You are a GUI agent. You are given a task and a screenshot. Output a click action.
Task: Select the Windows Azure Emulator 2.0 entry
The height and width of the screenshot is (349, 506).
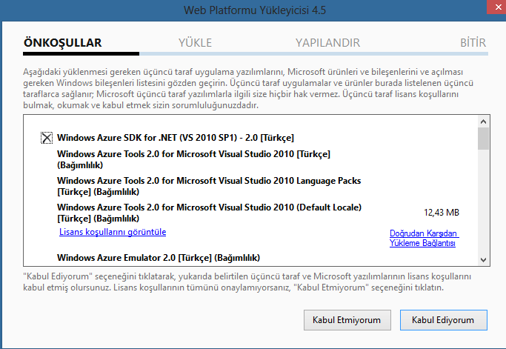point(159,258)
